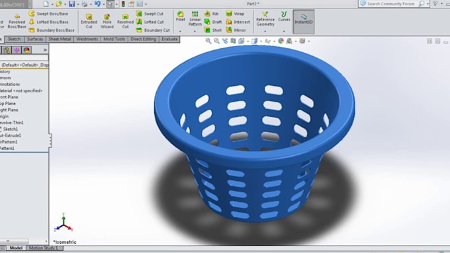
Task: Expand the Fillet dropdown arrow
Action: point(180,31)
